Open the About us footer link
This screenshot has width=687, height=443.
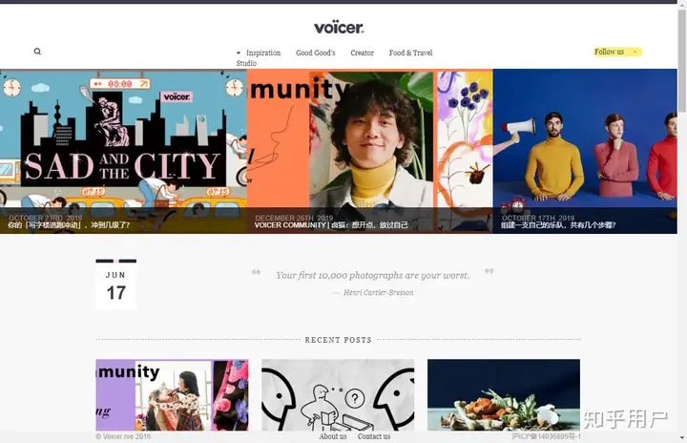point(333,436)
